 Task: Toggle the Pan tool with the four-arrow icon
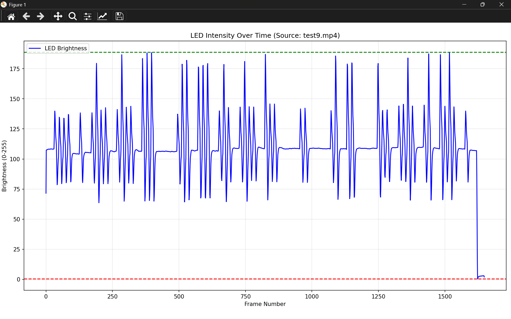point(58,16)
